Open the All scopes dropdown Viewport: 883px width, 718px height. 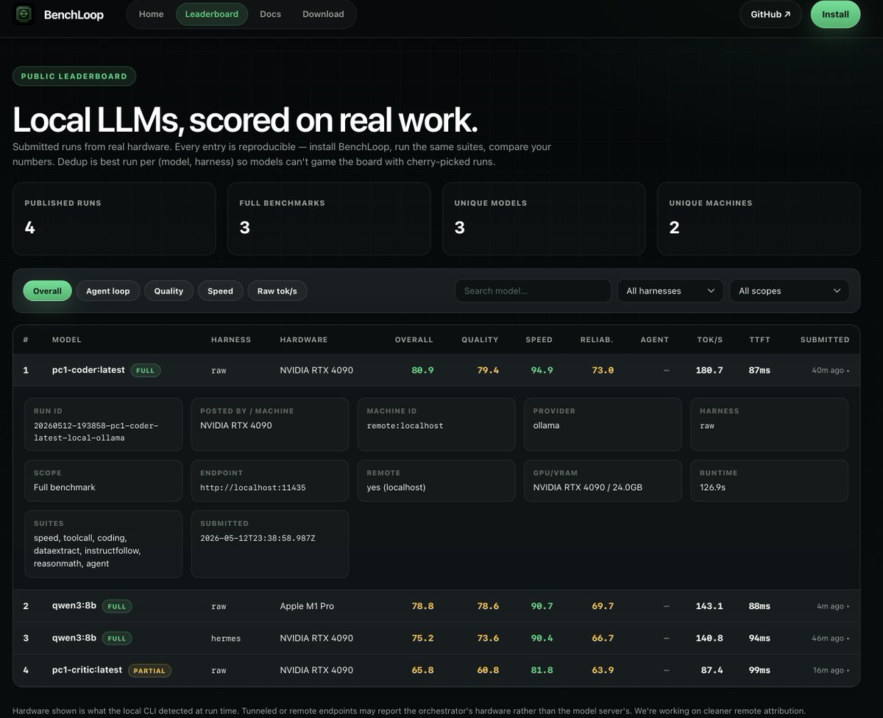point(790,291)
